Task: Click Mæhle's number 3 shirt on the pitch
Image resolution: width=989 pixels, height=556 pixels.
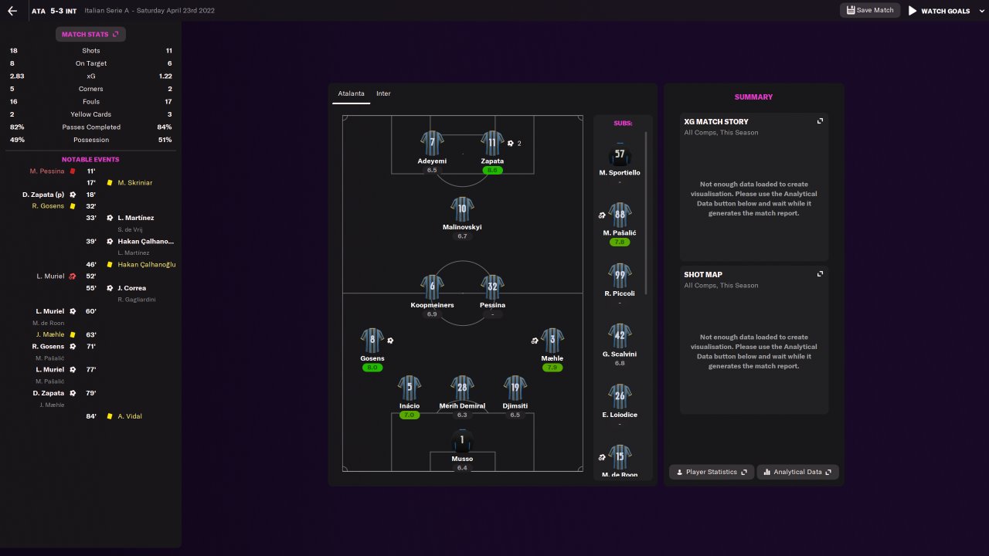Action: pyautogui.click(x=552, y=341)
